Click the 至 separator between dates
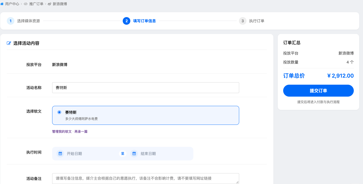Image resolution: width=363 pixels, height=184 pixels. [123, 154]
